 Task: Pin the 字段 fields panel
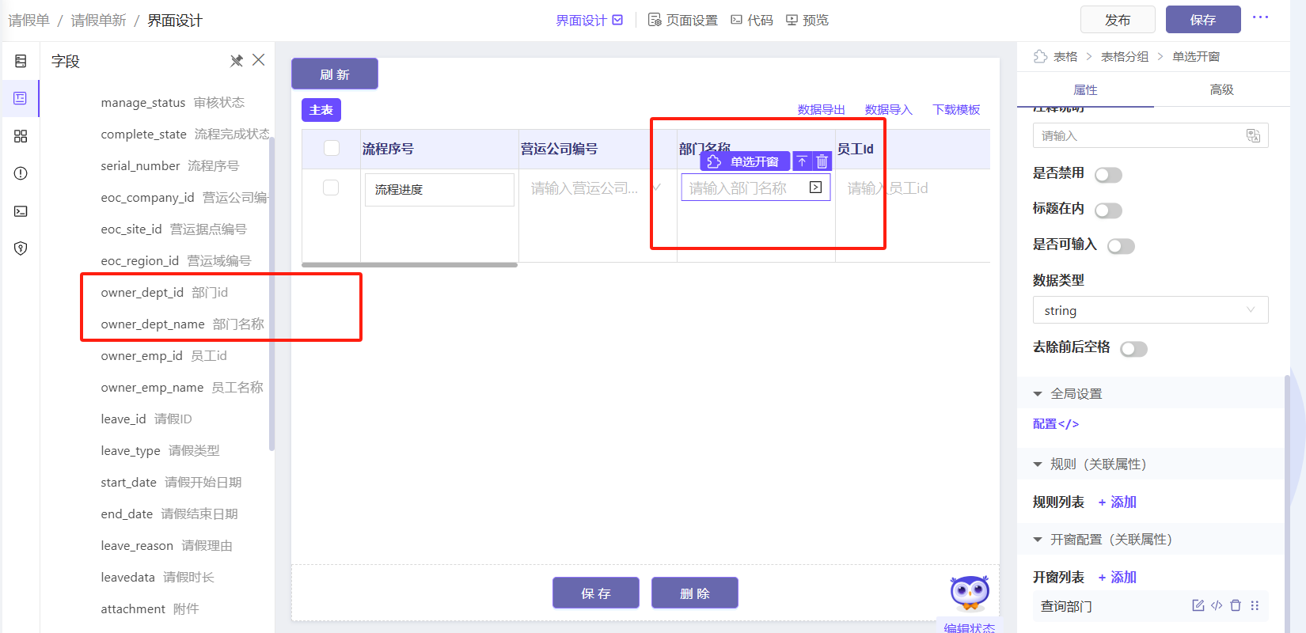(236, 61)
